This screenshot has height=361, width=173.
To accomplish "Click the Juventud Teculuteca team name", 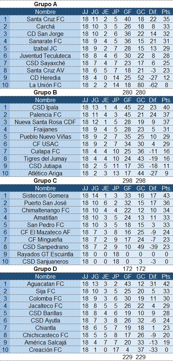I will tap(45, 56).
